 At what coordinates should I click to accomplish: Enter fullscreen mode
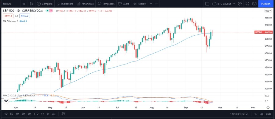click(x=247, y=4)
